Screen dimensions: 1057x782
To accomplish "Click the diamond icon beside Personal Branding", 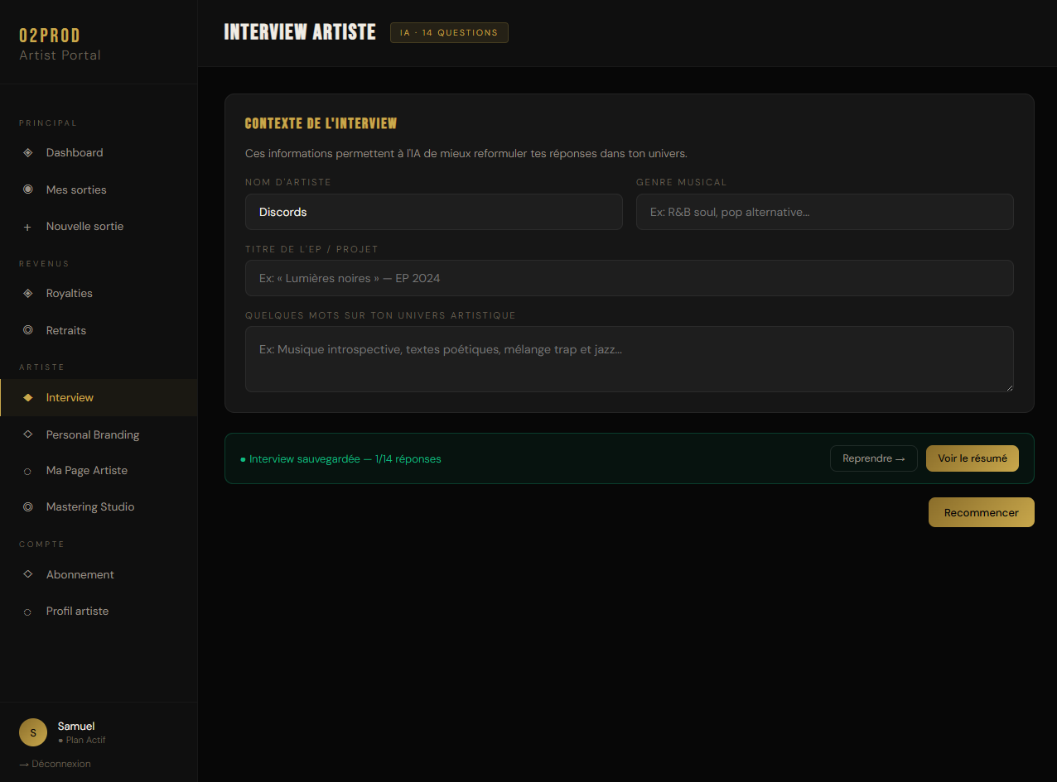I will 27,434.
